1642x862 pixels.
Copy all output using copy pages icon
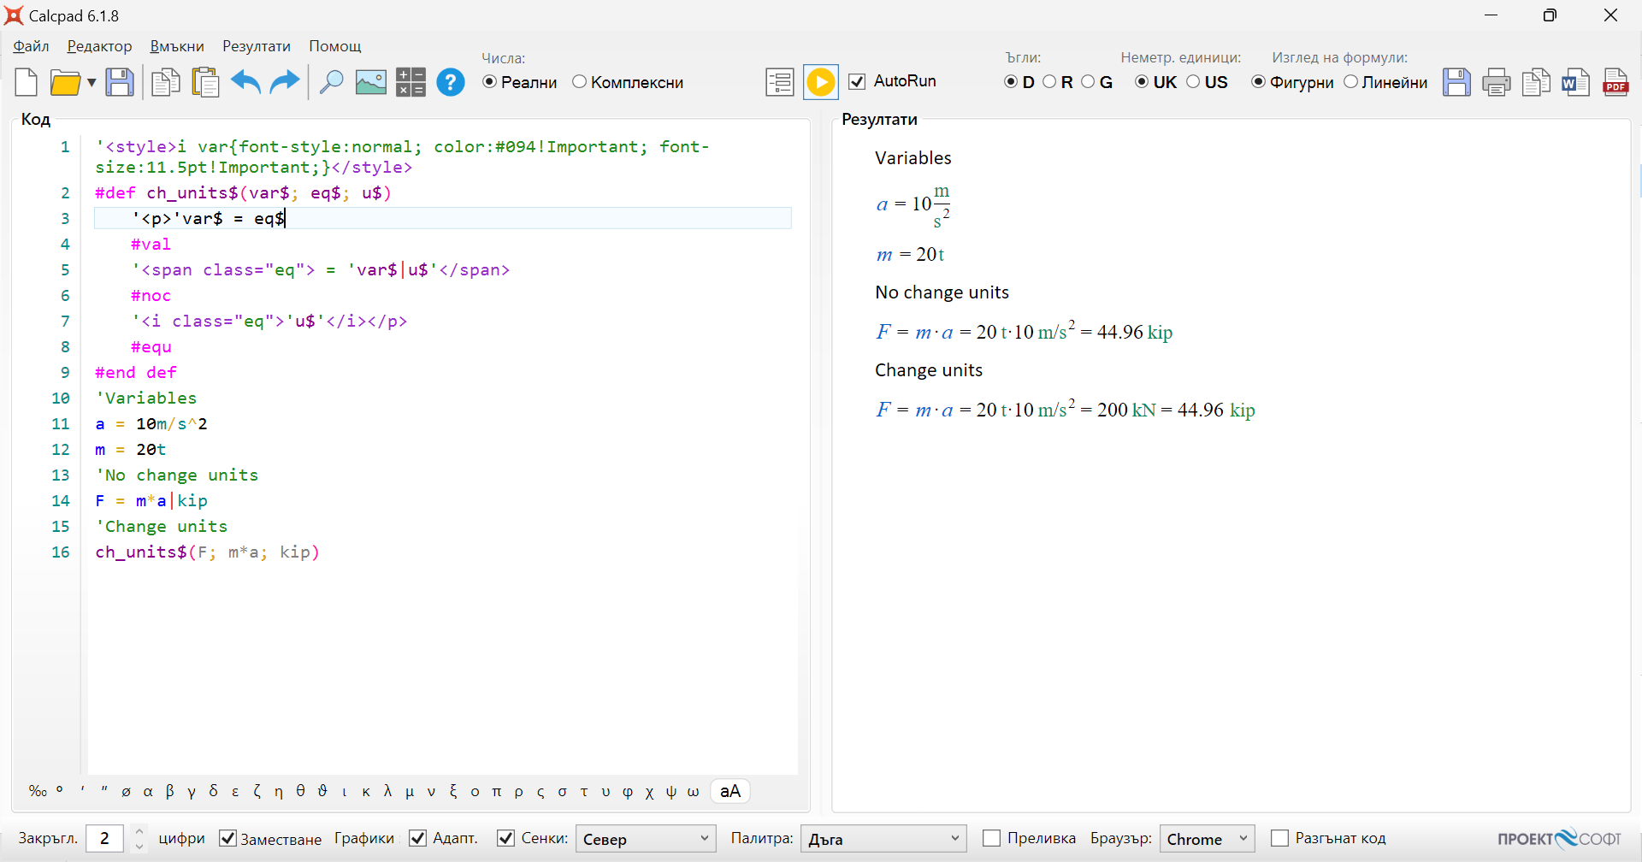pyautogui.click(x=1536, y=81)
